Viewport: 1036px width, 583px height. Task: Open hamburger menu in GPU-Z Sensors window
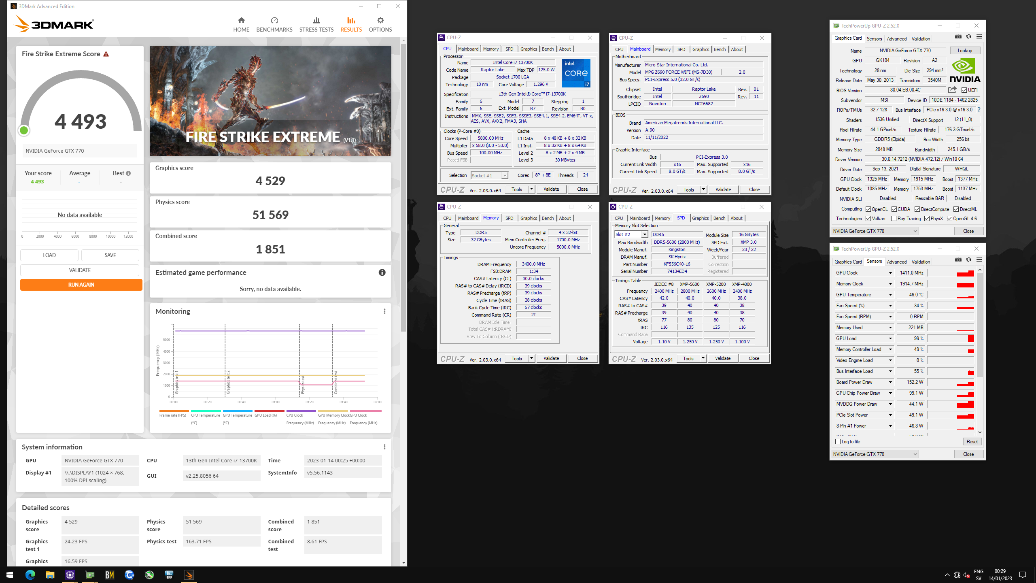979,260
